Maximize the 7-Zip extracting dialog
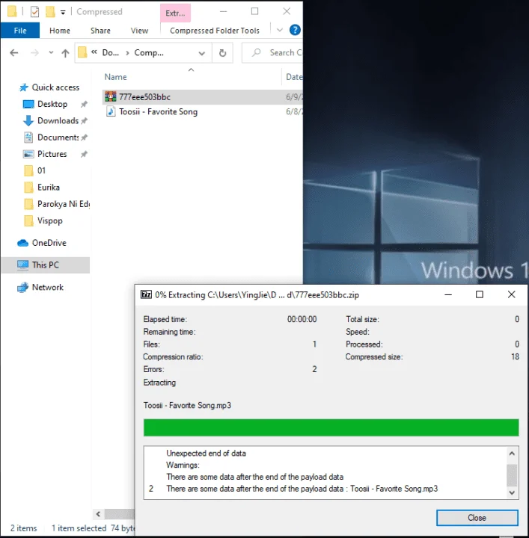Viewport: 529px width, 538px height. point(480,294)
